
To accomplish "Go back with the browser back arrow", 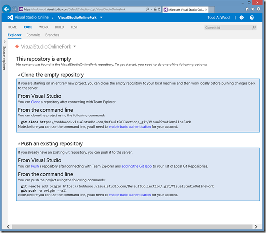I will tap(6, 9).
